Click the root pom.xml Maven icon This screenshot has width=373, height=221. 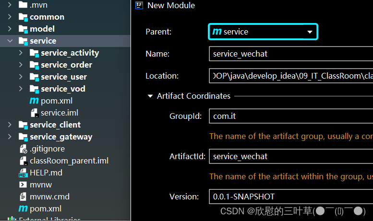[23, 209]
